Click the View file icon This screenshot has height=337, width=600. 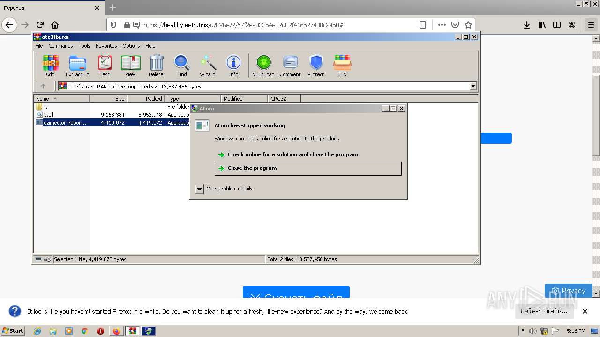[x=130, y=66]
